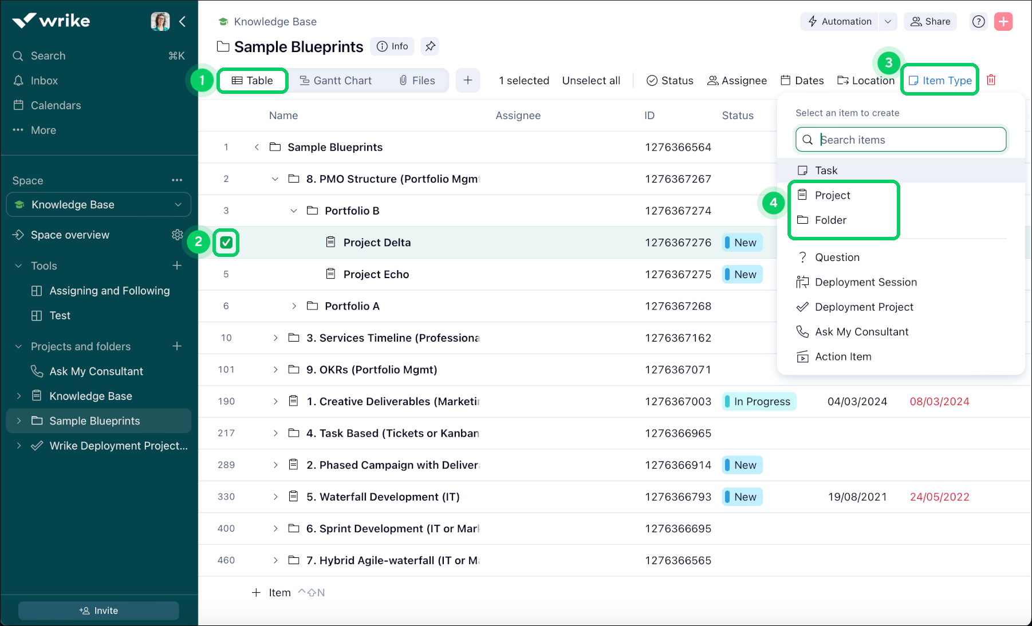Click the Search items input field
1032x626 pixels.
click(x=901, y=140)
